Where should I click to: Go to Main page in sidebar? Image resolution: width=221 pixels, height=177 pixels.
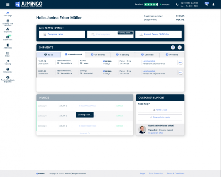(8, 14)
